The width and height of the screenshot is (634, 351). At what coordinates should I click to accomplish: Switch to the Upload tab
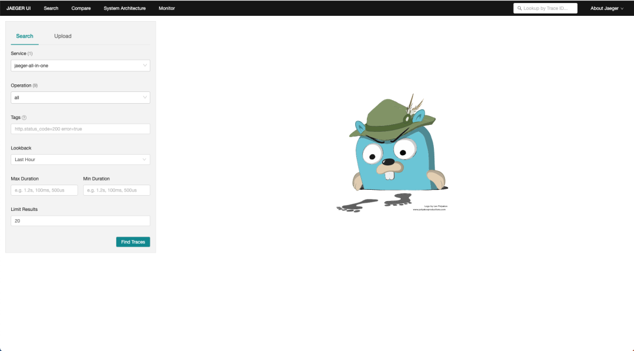pos(63,36)
